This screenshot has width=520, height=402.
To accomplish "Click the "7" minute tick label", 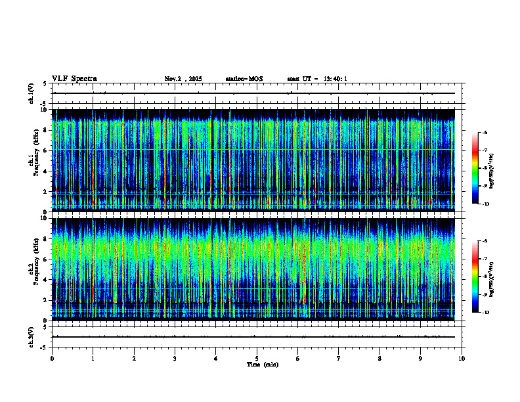I will point(339,359).
